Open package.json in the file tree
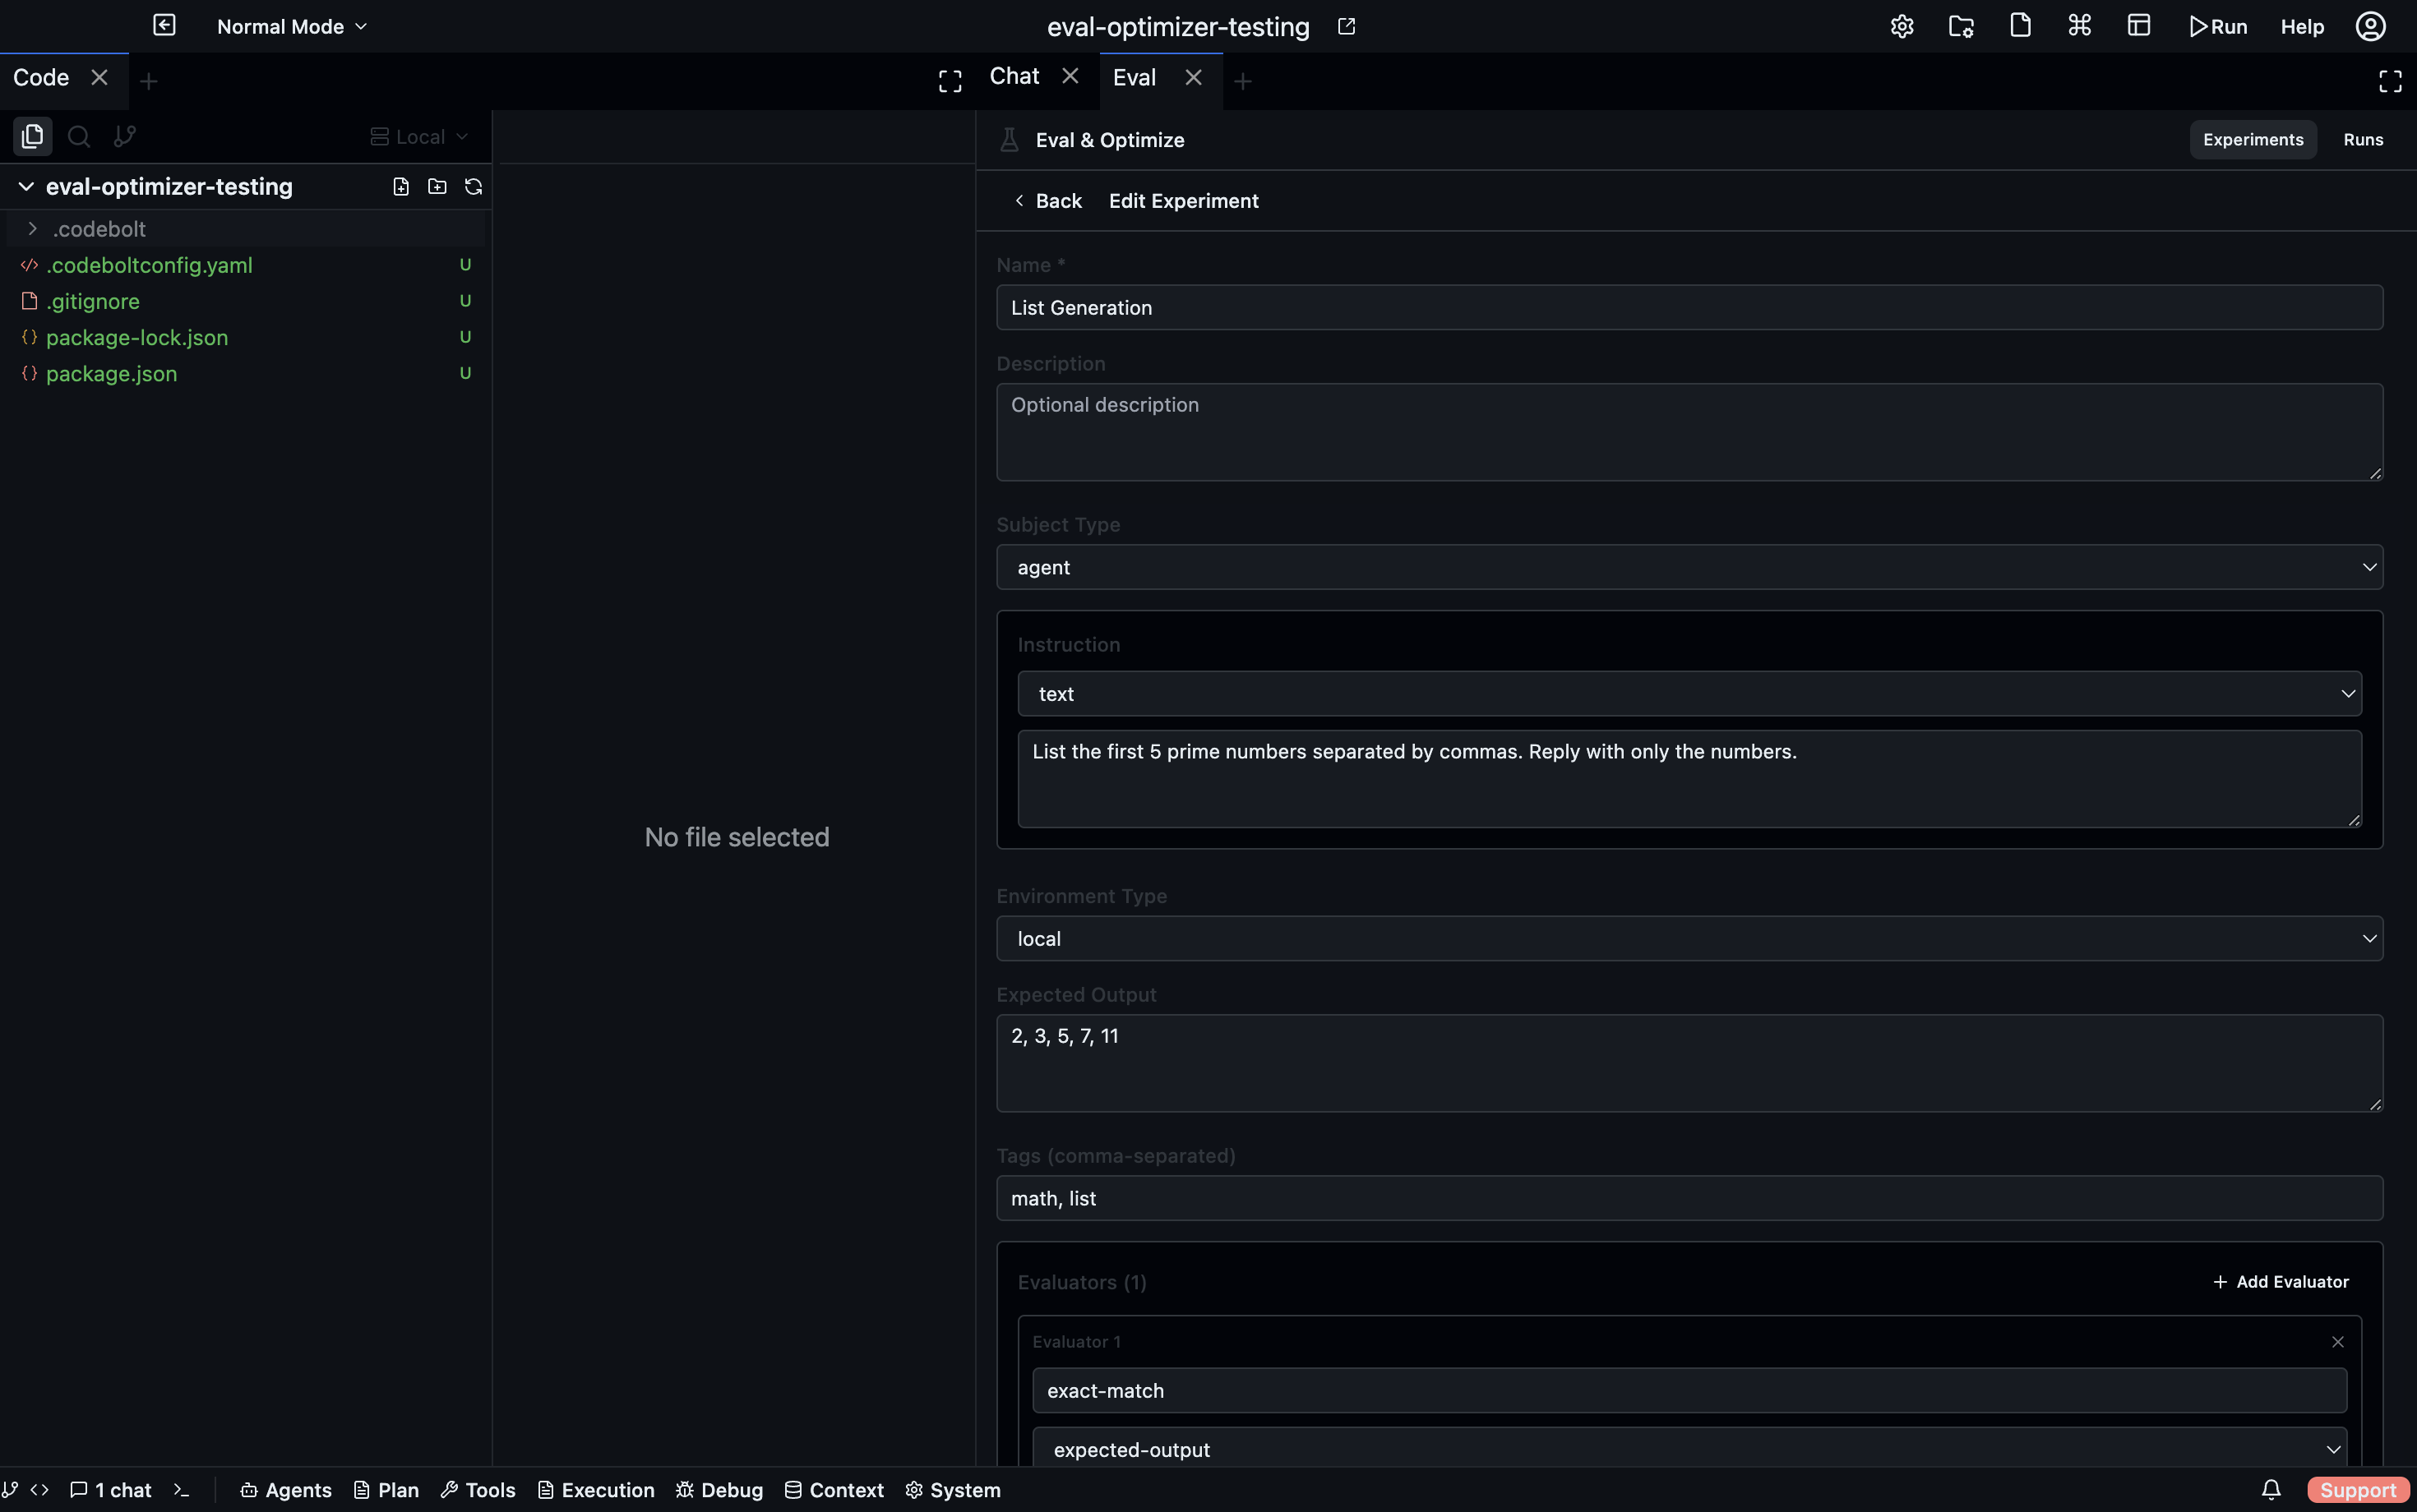This screenshot has height=1512, width=2417. (x=111, y=374)
